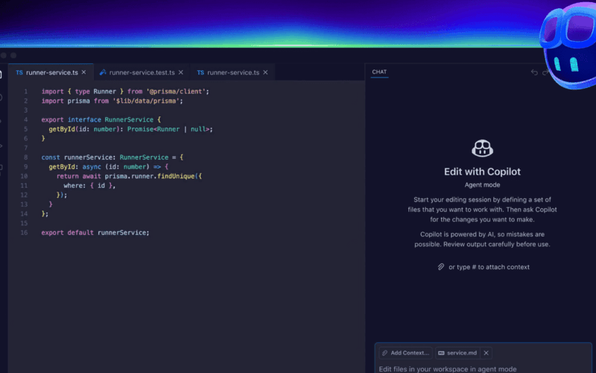Select the service.md context chip

[x=458, y=353]
